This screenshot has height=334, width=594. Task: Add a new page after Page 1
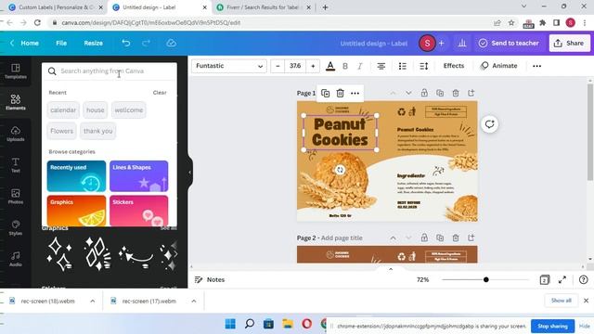tap(471, 93)
